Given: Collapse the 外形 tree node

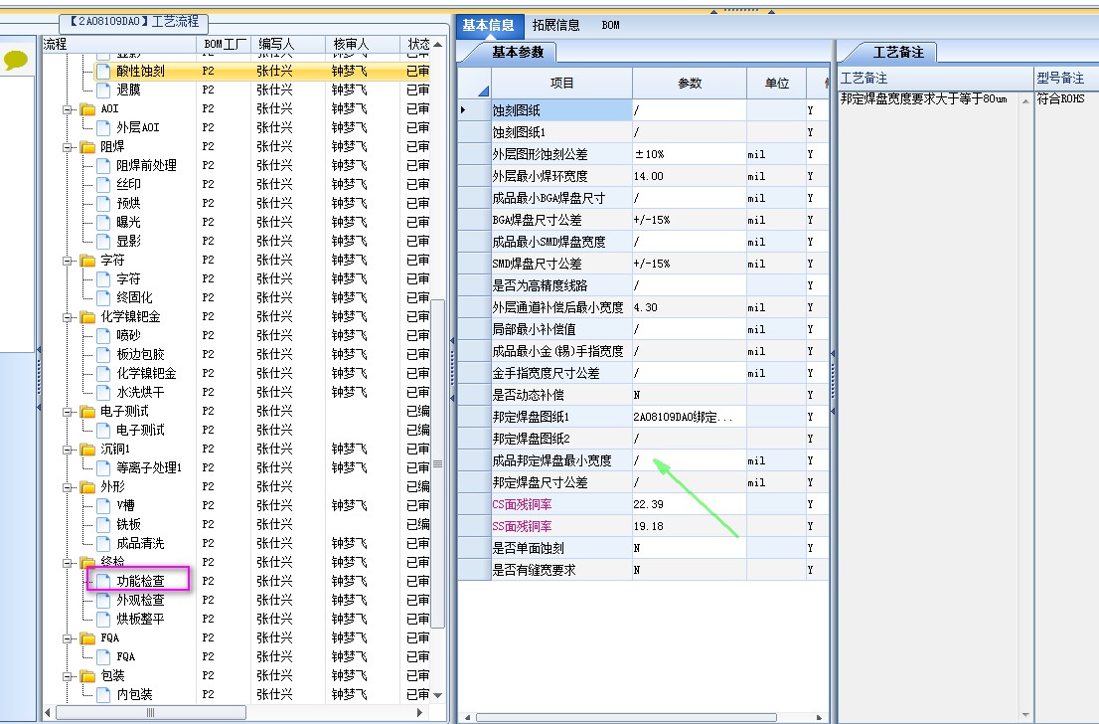Looking at the screenshot, I should (68, 487).
